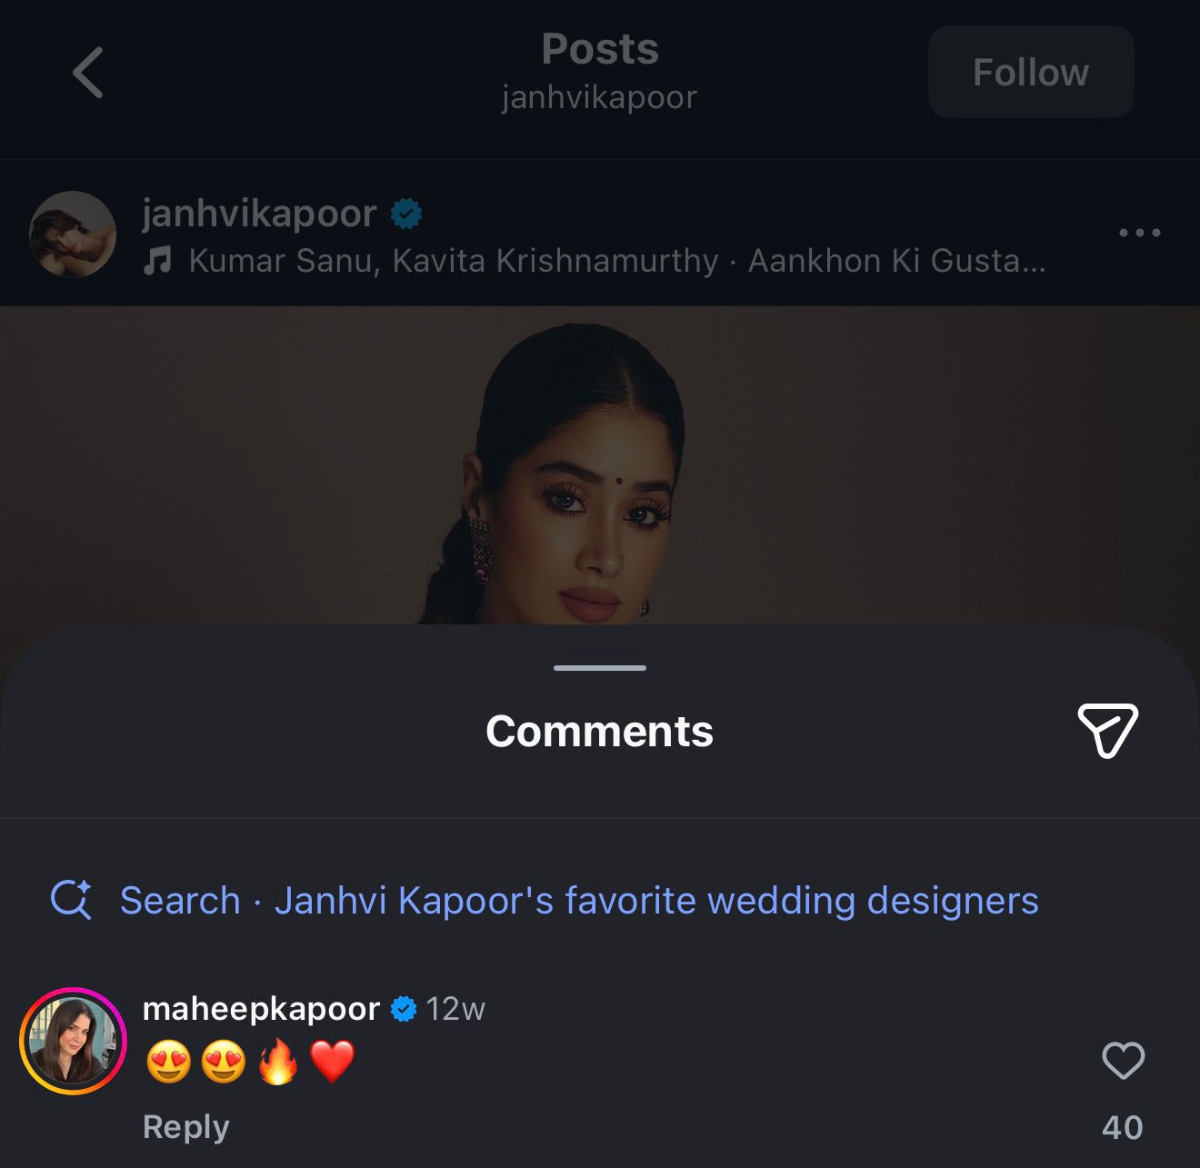This screenshot has width=1200, height=1168.
Task: Tap the music note audio icon
Action: click(158, 262)
